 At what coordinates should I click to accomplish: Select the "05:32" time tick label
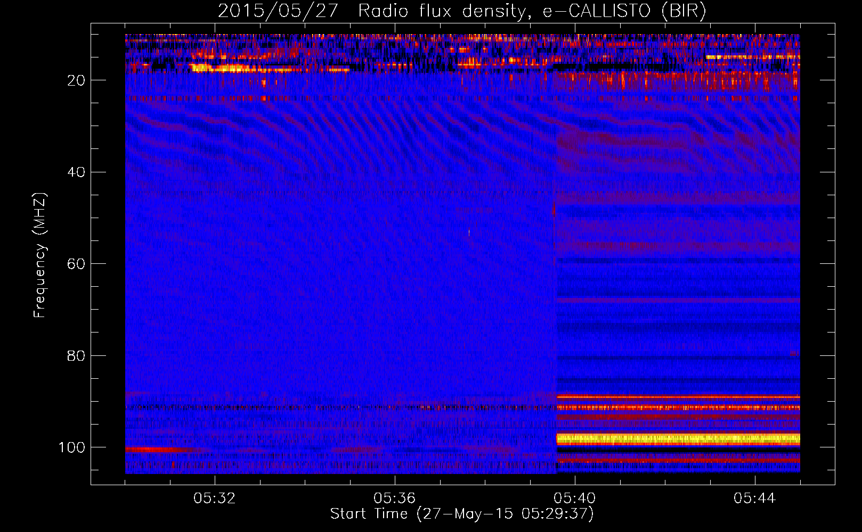[215, 498]
